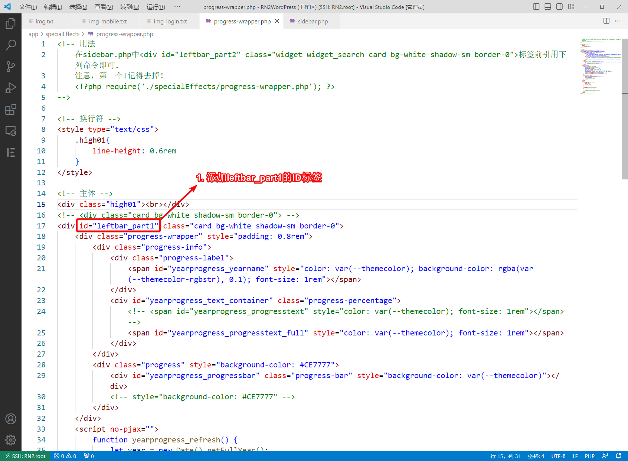The width and height of the screenshot is (628, 461).
Task: Open errors and warnings problems indicator
Action: [65, 456]
